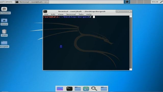The width and height of the screenshot is (163, 92).
Task: Click the terminal icon in window title bar
Action: point(45,11)
